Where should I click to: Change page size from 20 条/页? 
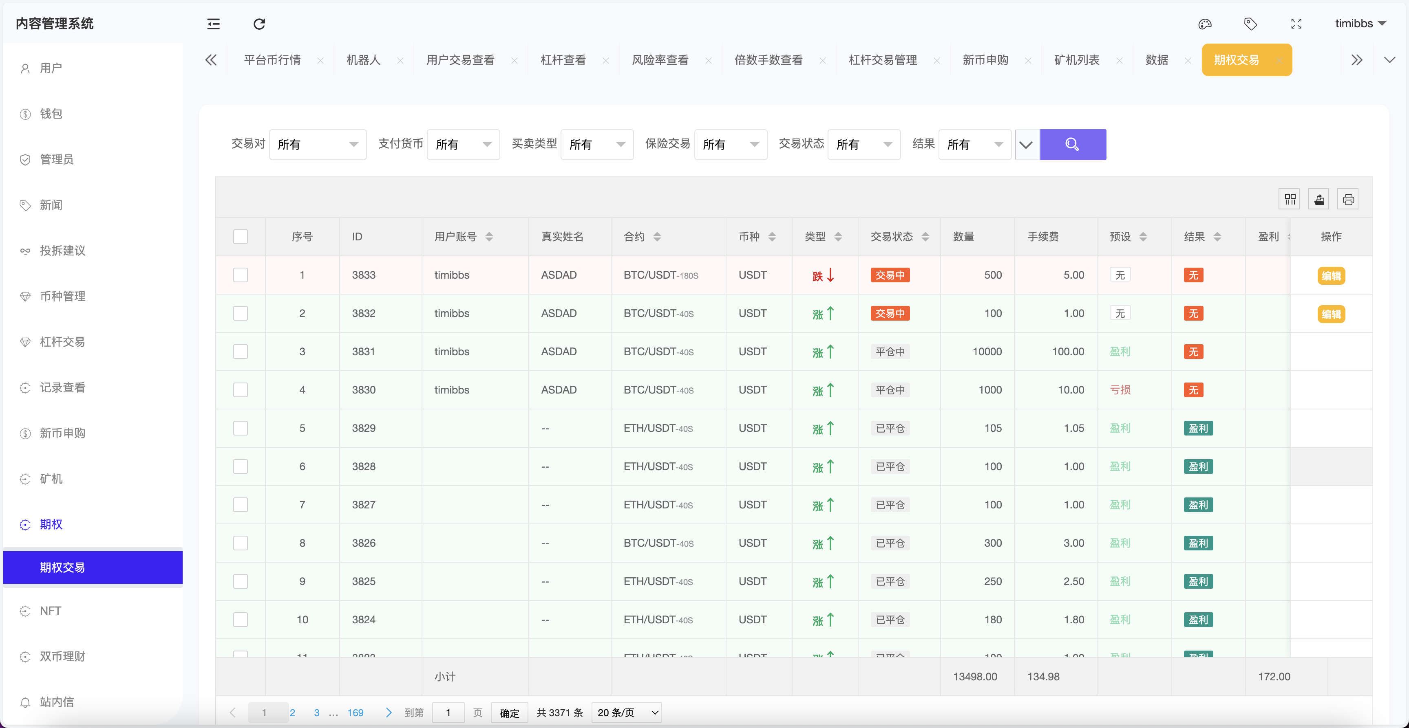[x=626, y=713]
